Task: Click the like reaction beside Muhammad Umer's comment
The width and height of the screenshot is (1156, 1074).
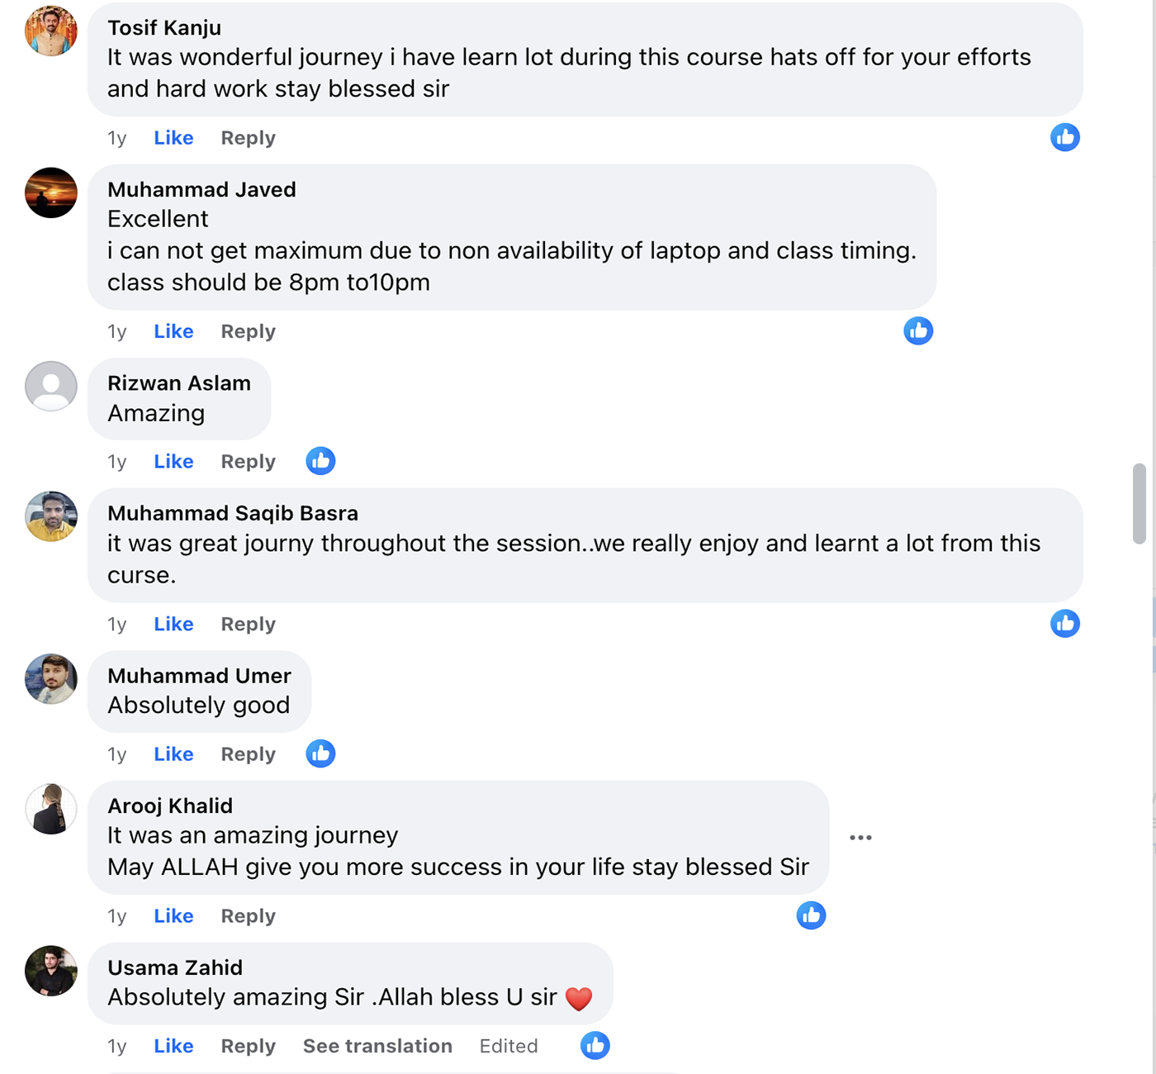Action: click(x=320, y=753)
